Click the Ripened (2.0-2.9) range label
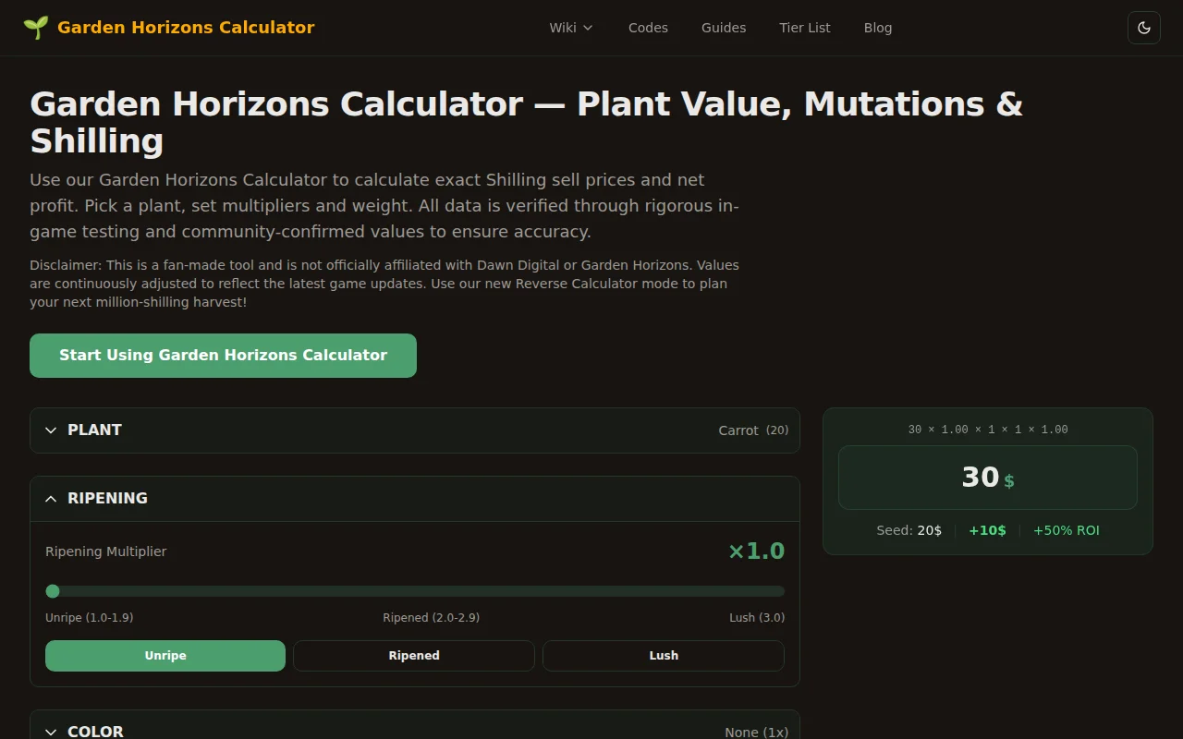Viewport: 1183px width, 739px height. pyautogui.click(x=432, y=617)
